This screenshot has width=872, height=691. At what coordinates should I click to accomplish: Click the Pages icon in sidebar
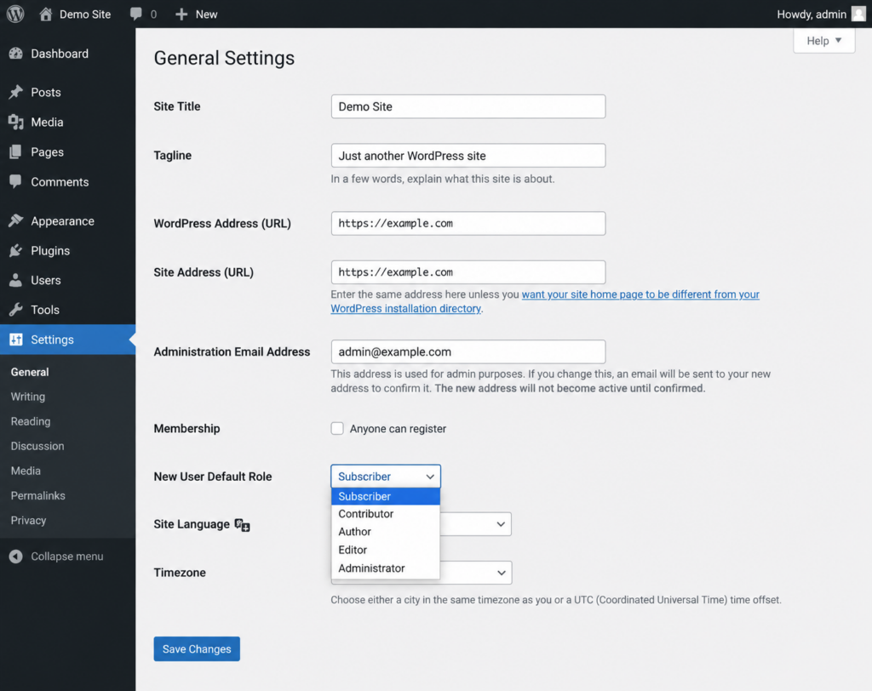click(x=15, y=151)
